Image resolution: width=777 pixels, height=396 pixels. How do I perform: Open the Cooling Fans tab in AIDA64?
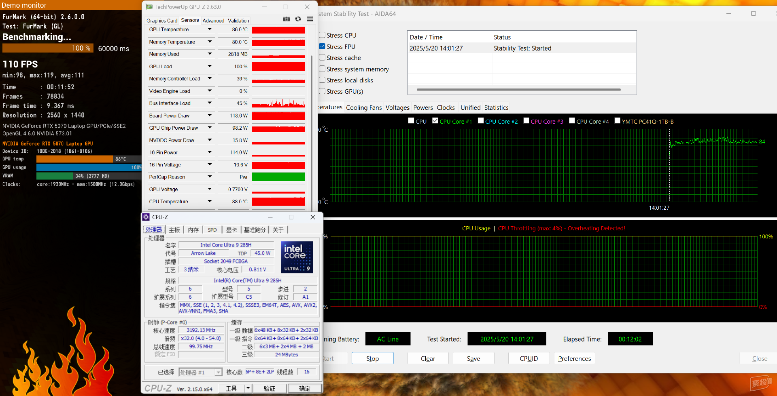point(364,107)
